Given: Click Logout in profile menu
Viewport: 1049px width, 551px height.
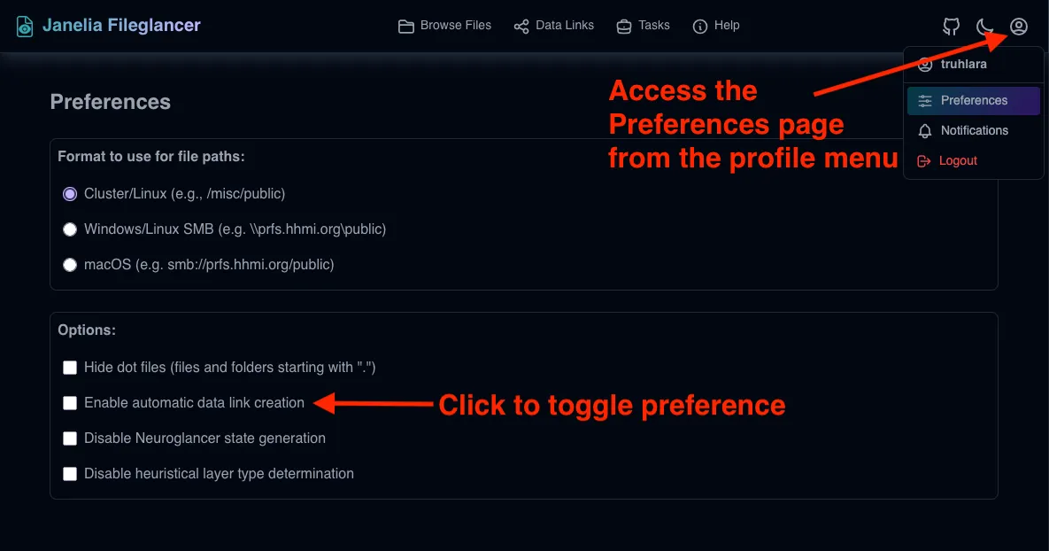Looking at the screenshot, I should point(957,161).
